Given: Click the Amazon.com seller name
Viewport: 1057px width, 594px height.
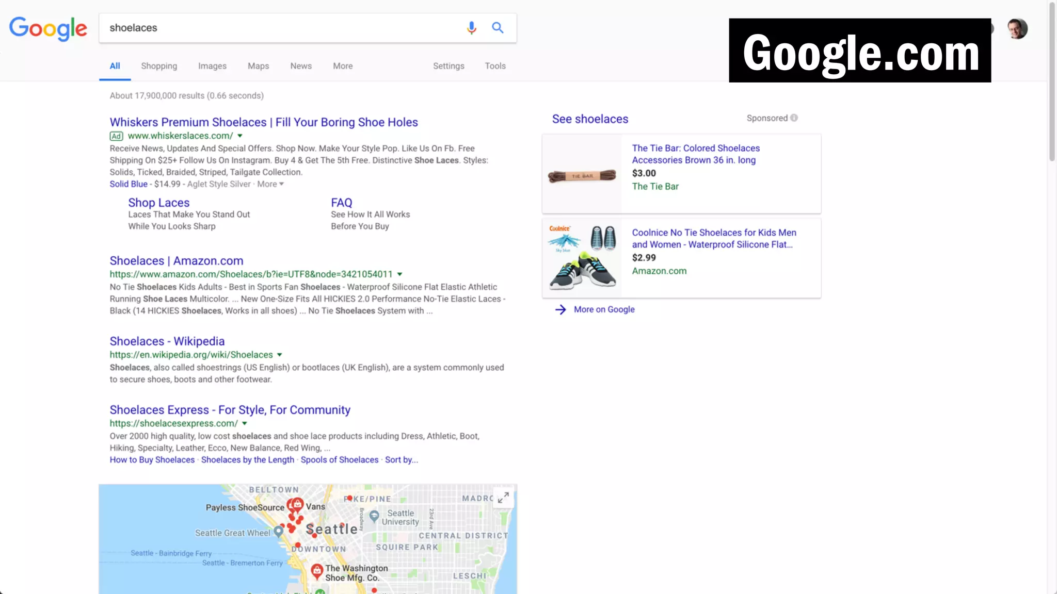Looking at the screenshot, I should point(659,271).
